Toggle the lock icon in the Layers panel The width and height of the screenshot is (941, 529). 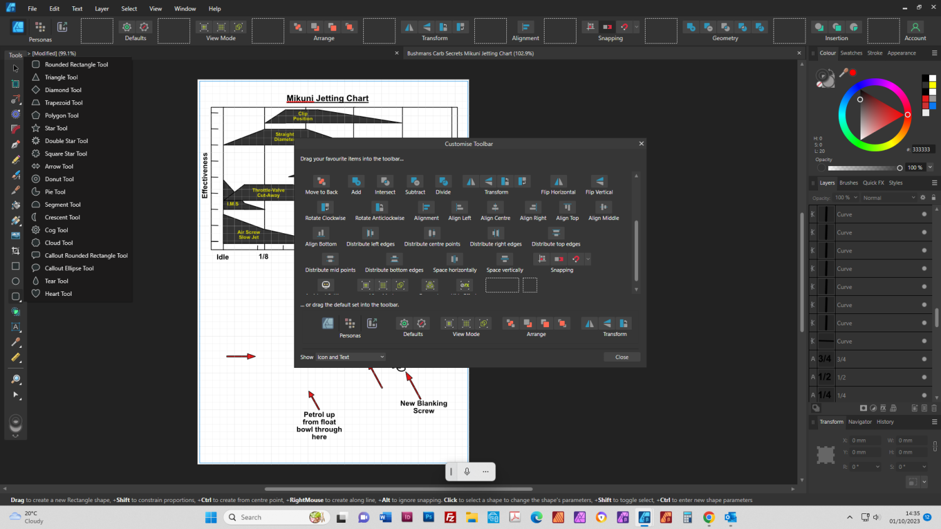(x=934, y=197)
